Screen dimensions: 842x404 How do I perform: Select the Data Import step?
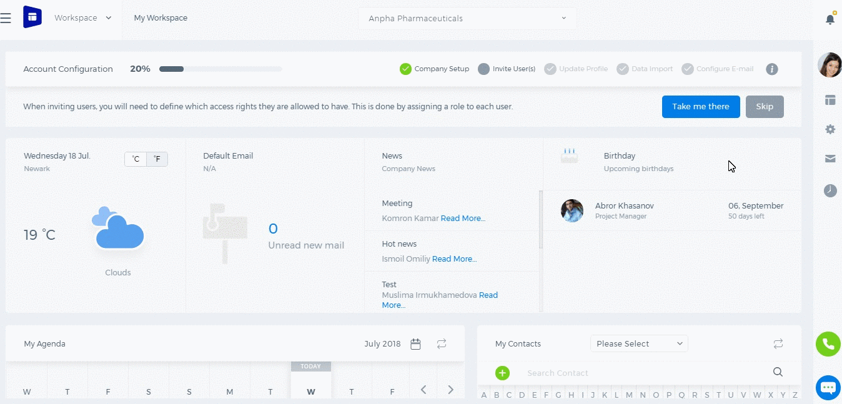pyautogui.click(x=645, y=69)
